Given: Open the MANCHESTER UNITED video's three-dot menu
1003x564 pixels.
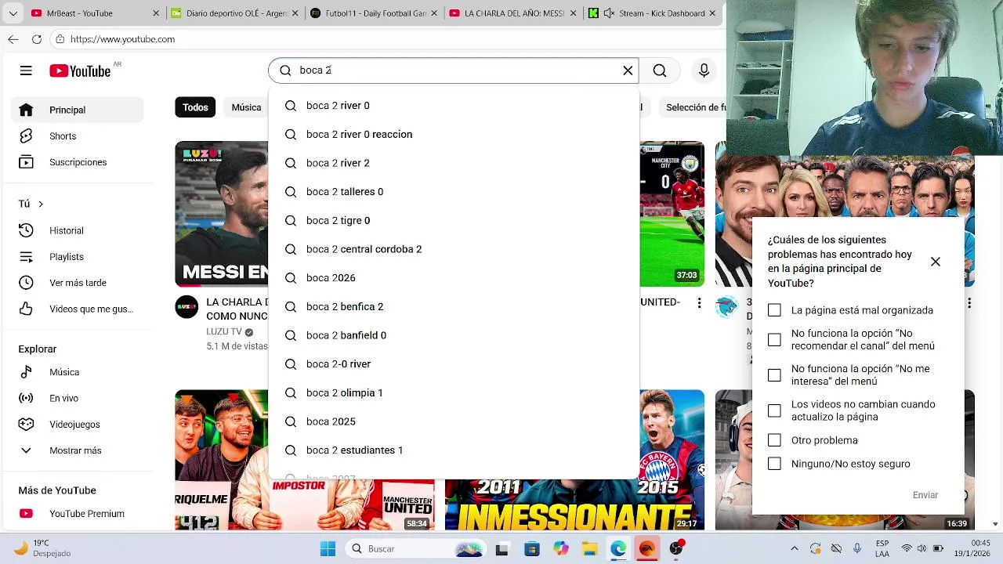Looking at the screenshot, I should click(700, 302).
